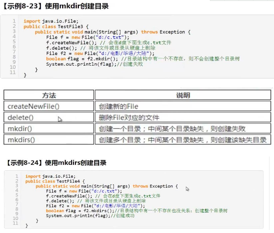Click the description cell 创建新的File
The height and width of the screenshot is (233, 274).
[x=183, y=106]
